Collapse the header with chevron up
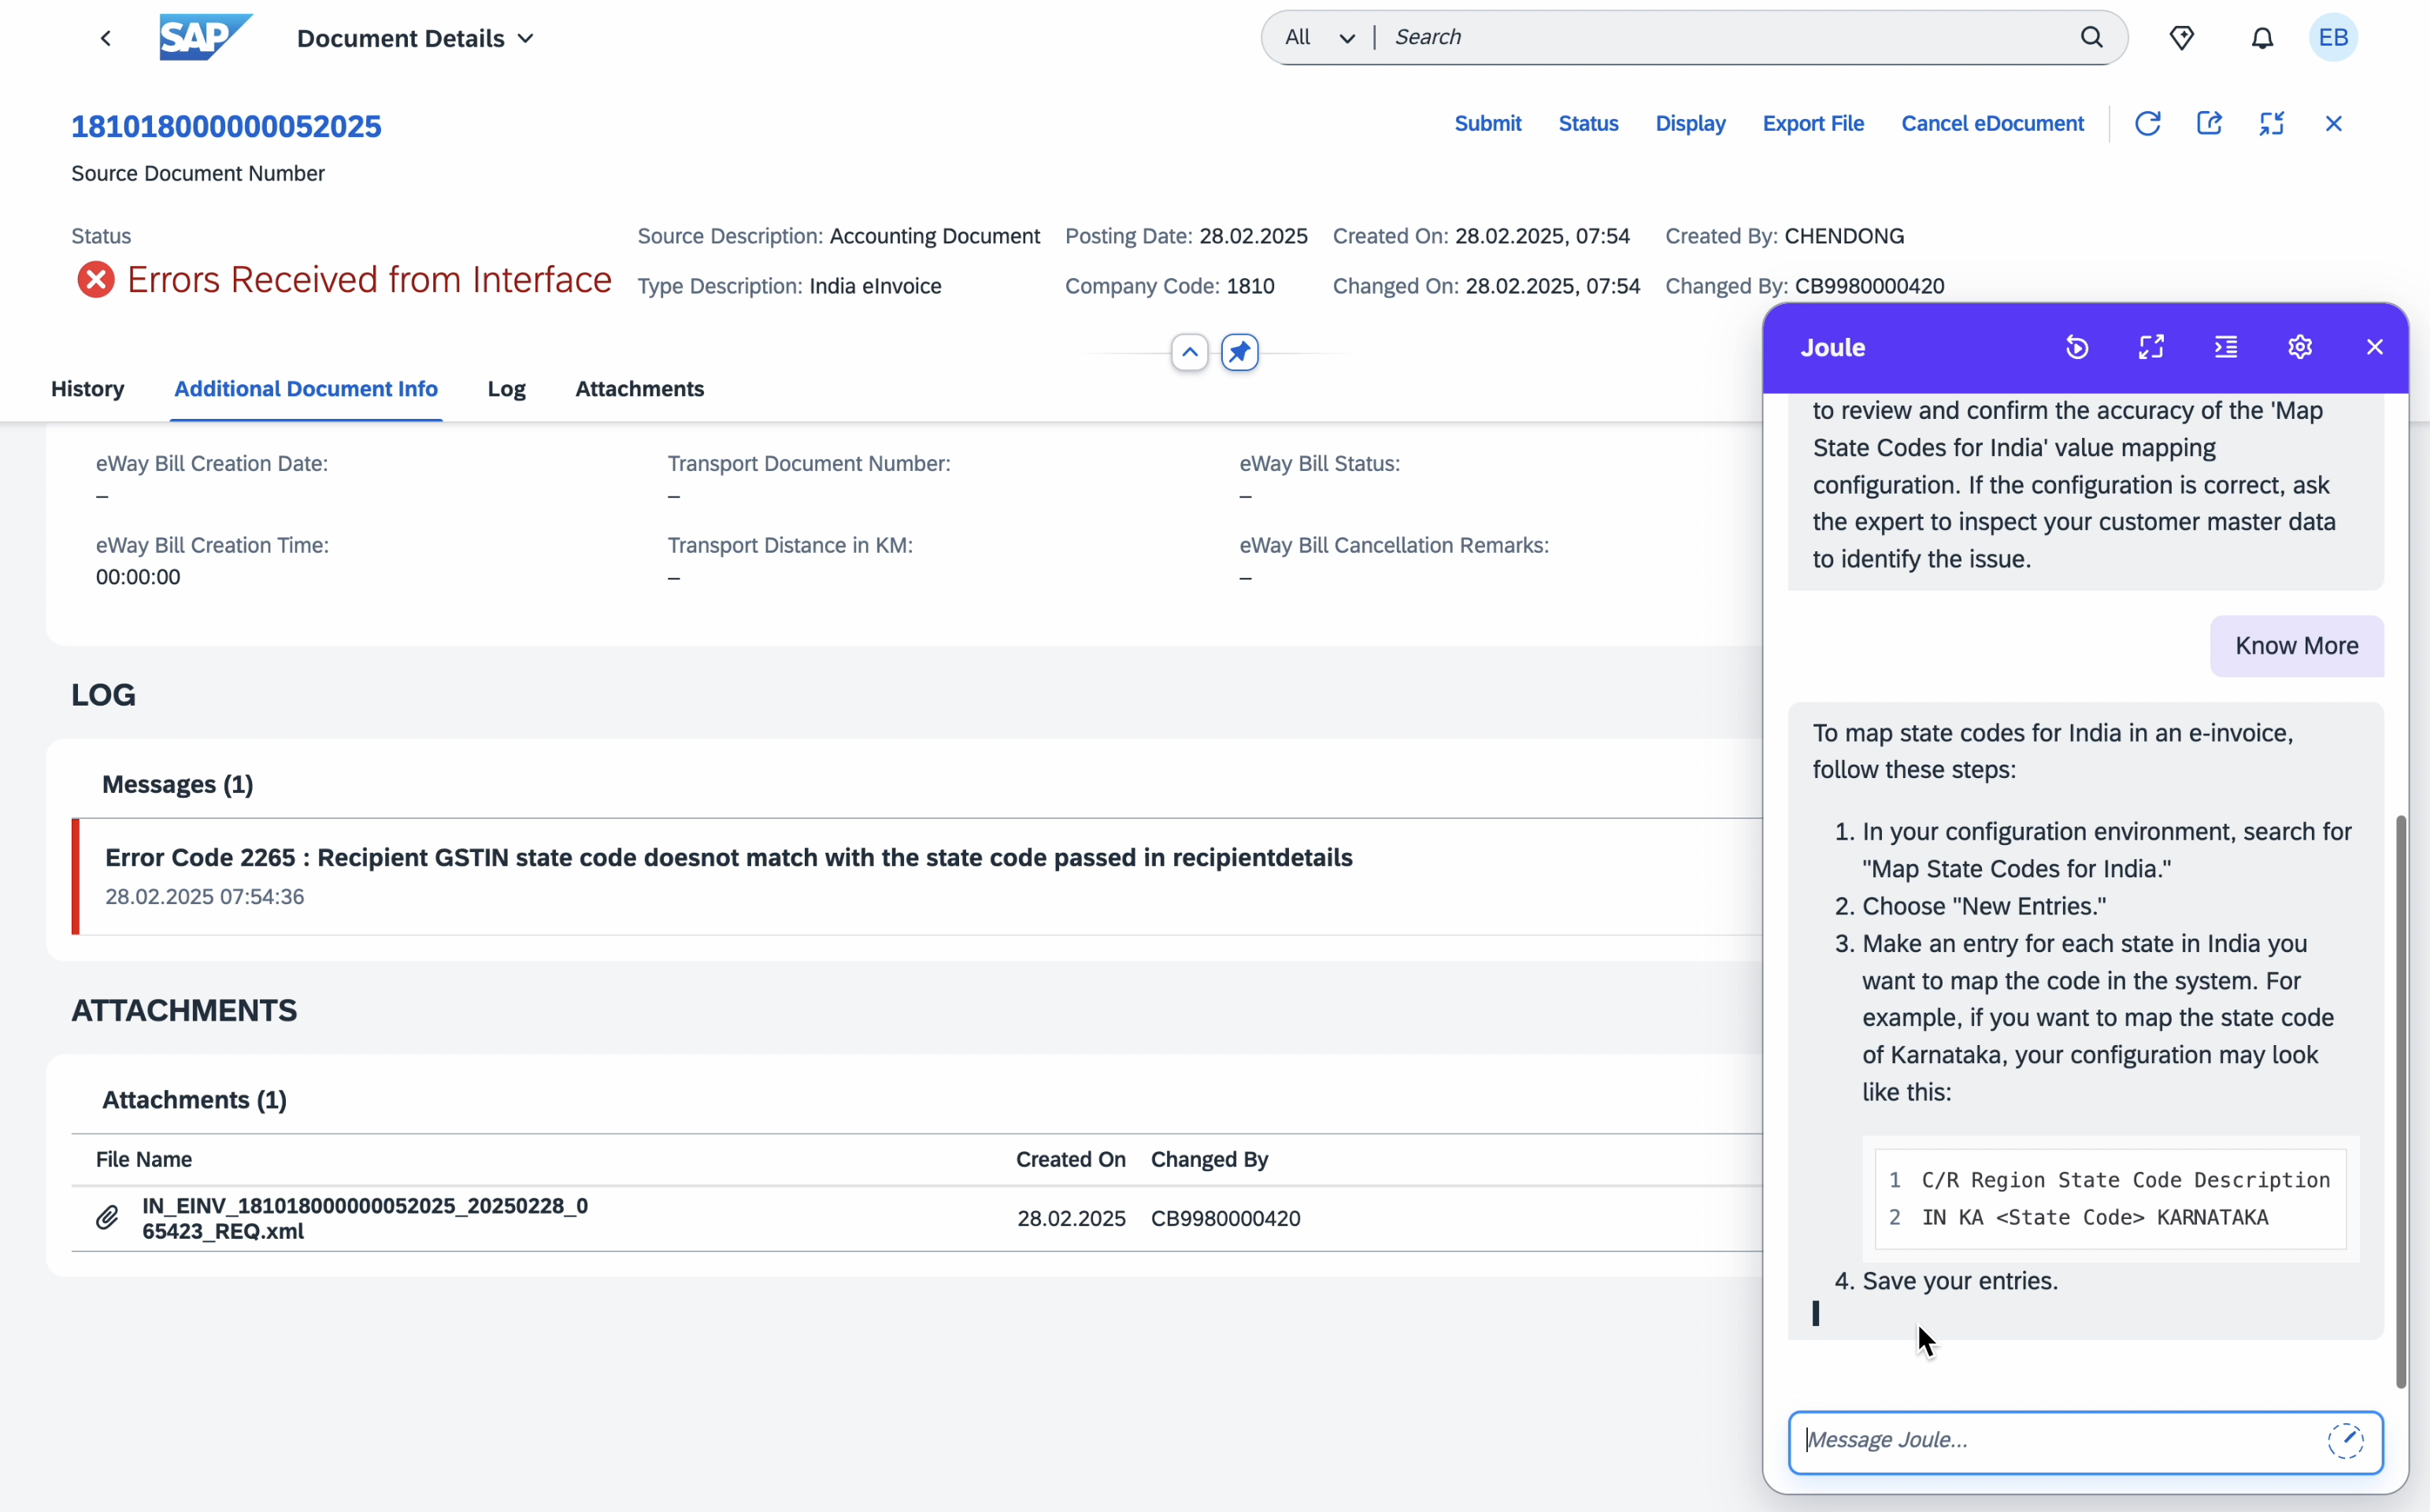The width and height of the screenshot is (2430, 1512). pyautogui.click(x=1190, y=352)
